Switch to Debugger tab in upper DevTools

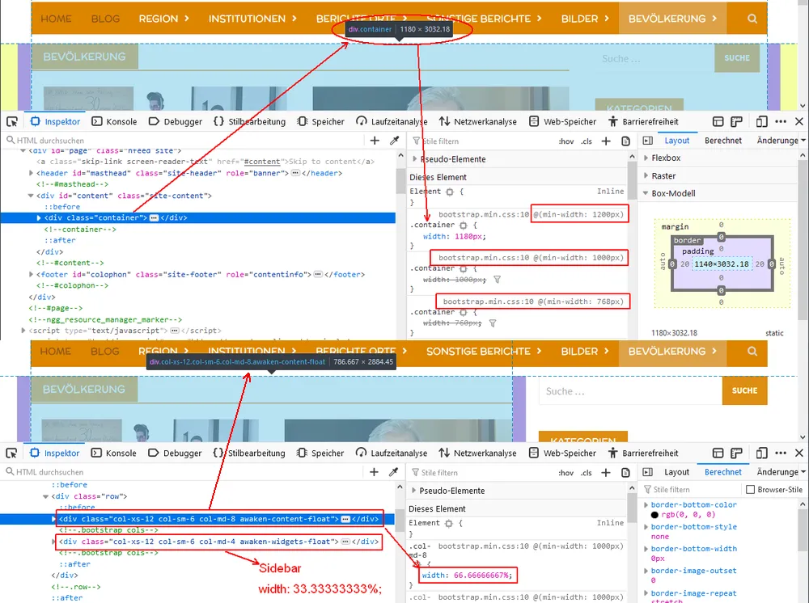[x=176, y=121]
